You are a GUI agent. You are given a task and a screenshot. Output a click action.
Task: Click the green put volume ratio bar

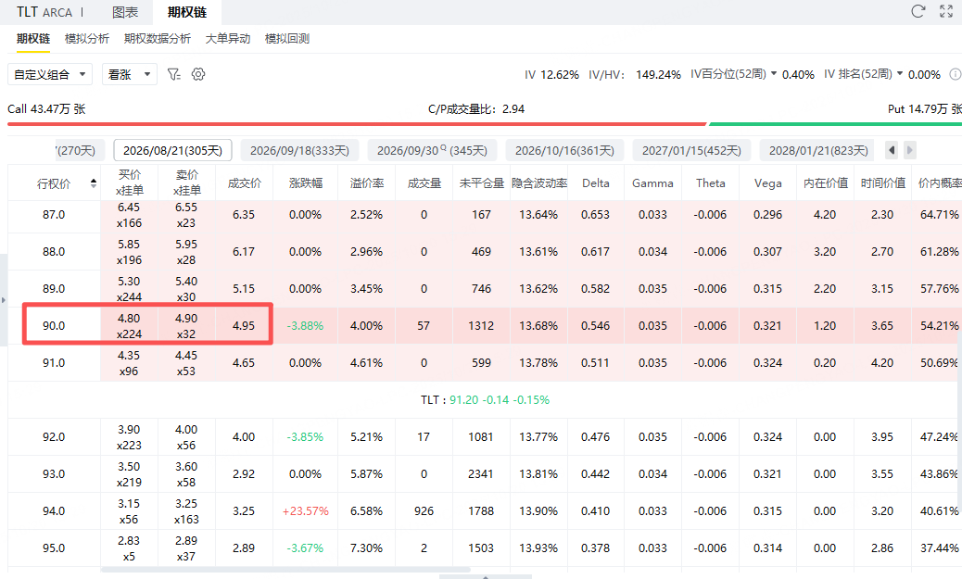click(835, 124)
